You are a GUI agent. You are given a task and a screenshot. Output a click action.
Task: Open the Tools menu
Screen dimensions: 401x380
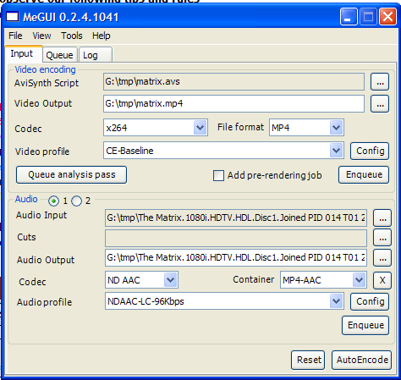pos(72,36)
